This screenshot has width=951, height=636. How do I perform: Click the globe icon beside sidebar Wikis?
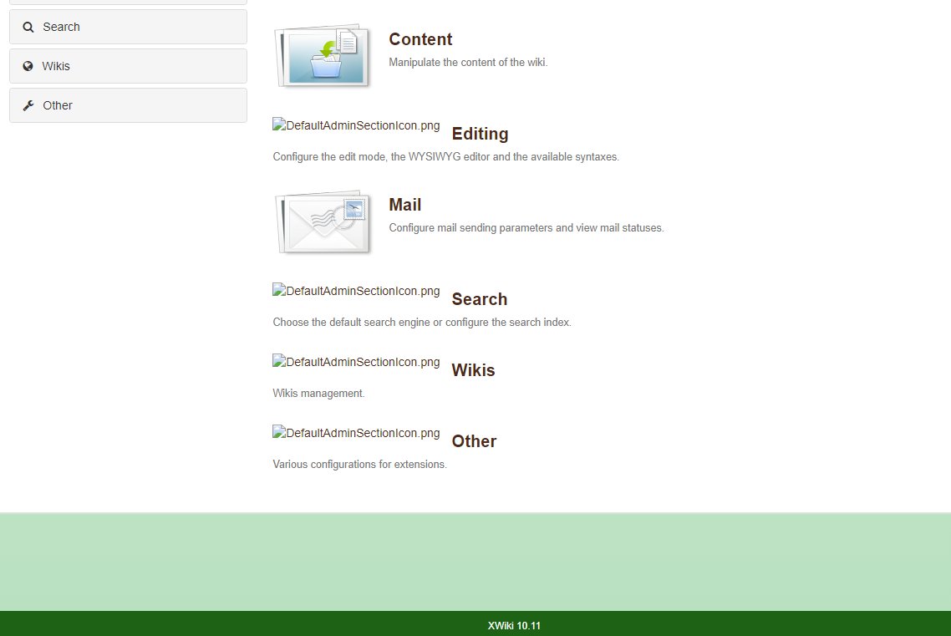(x=28, y=66)
